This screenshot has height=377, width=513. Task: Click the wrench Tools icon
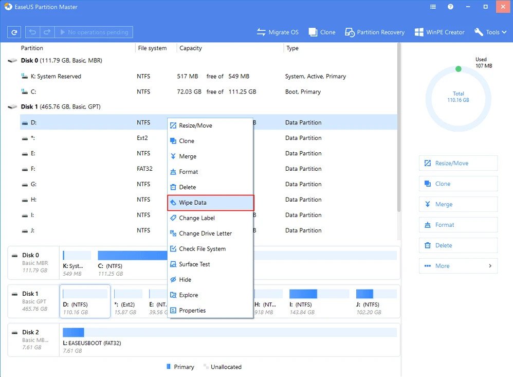coord(480,32)
